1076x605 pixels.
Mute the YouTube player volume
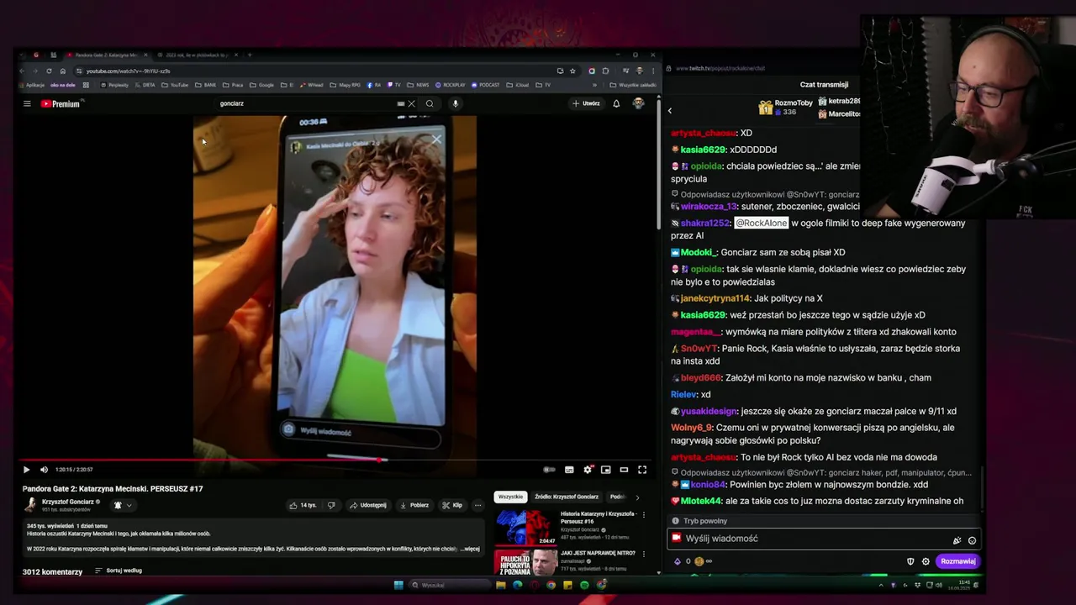click(x=44, y=470)
